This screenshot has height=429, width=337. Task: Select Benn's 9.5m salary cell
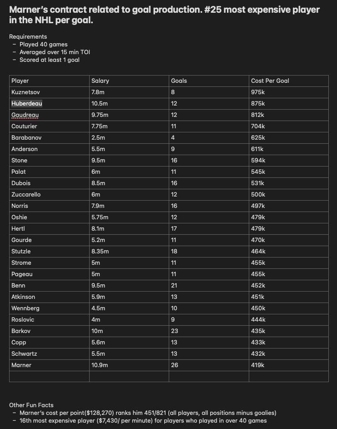129,286
